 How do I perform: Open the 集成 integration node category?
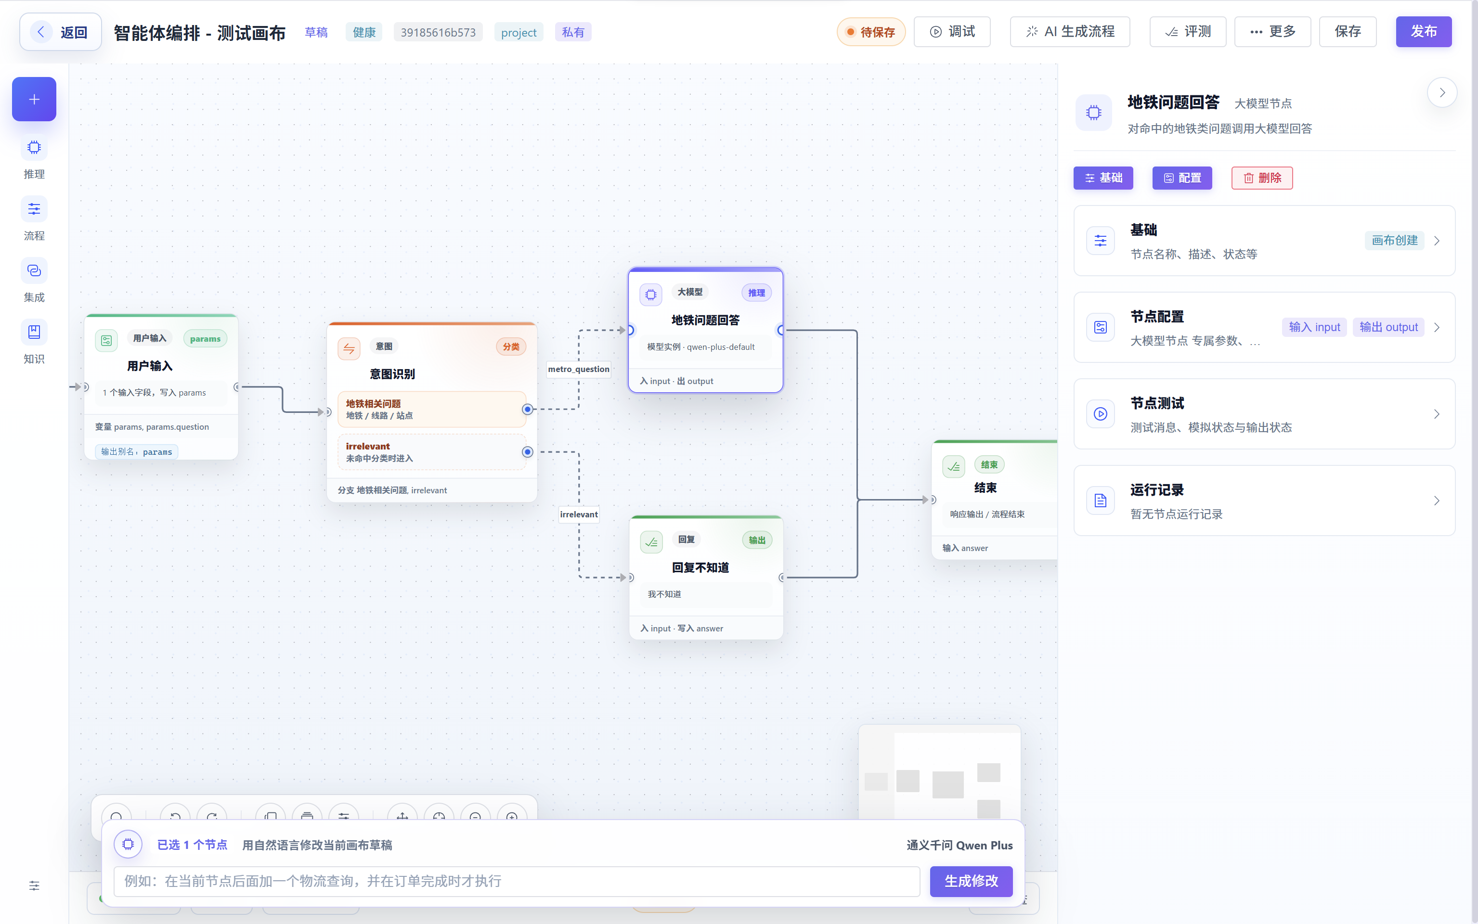point(34,281)
